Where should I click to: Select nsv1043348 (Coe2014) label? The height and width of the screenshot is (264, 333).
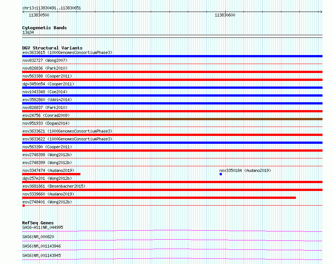tap(45, 92)
